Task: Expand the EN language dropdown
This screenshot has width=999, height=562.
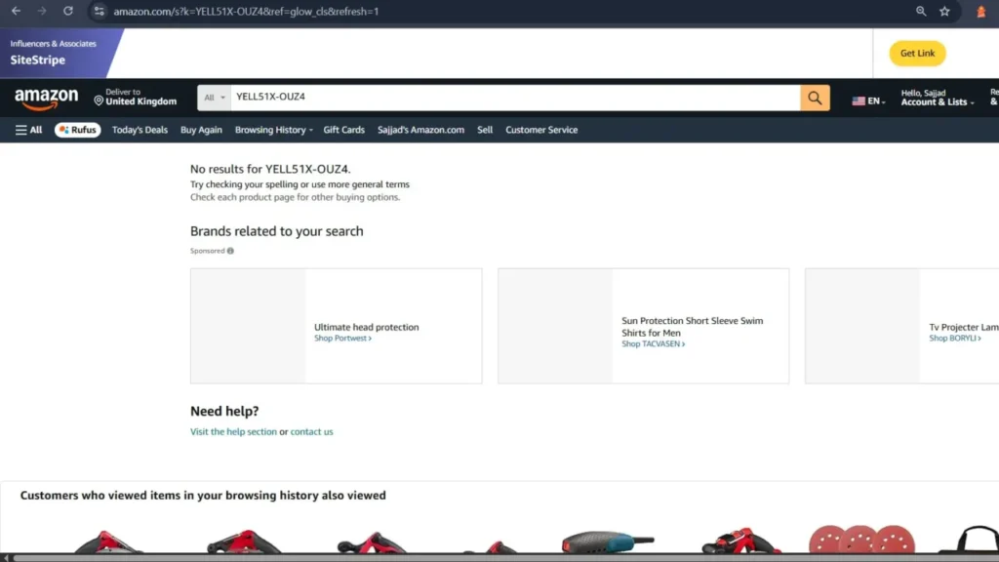Action: (876, 101)
